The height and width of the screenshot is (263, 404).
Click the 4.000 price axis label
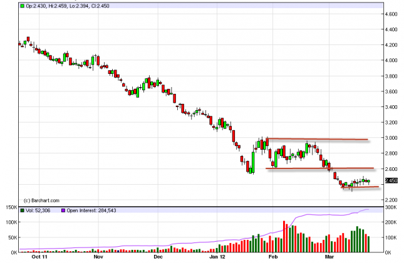(391, 61)
